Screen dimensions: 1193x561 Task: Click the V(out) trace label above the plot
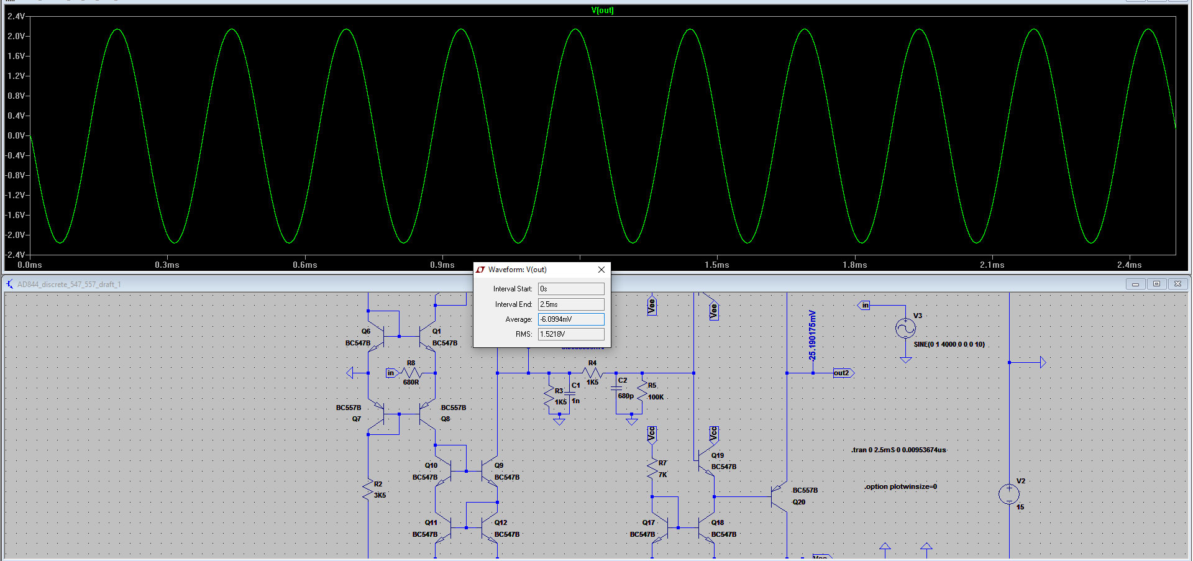(x=602, y=10)
